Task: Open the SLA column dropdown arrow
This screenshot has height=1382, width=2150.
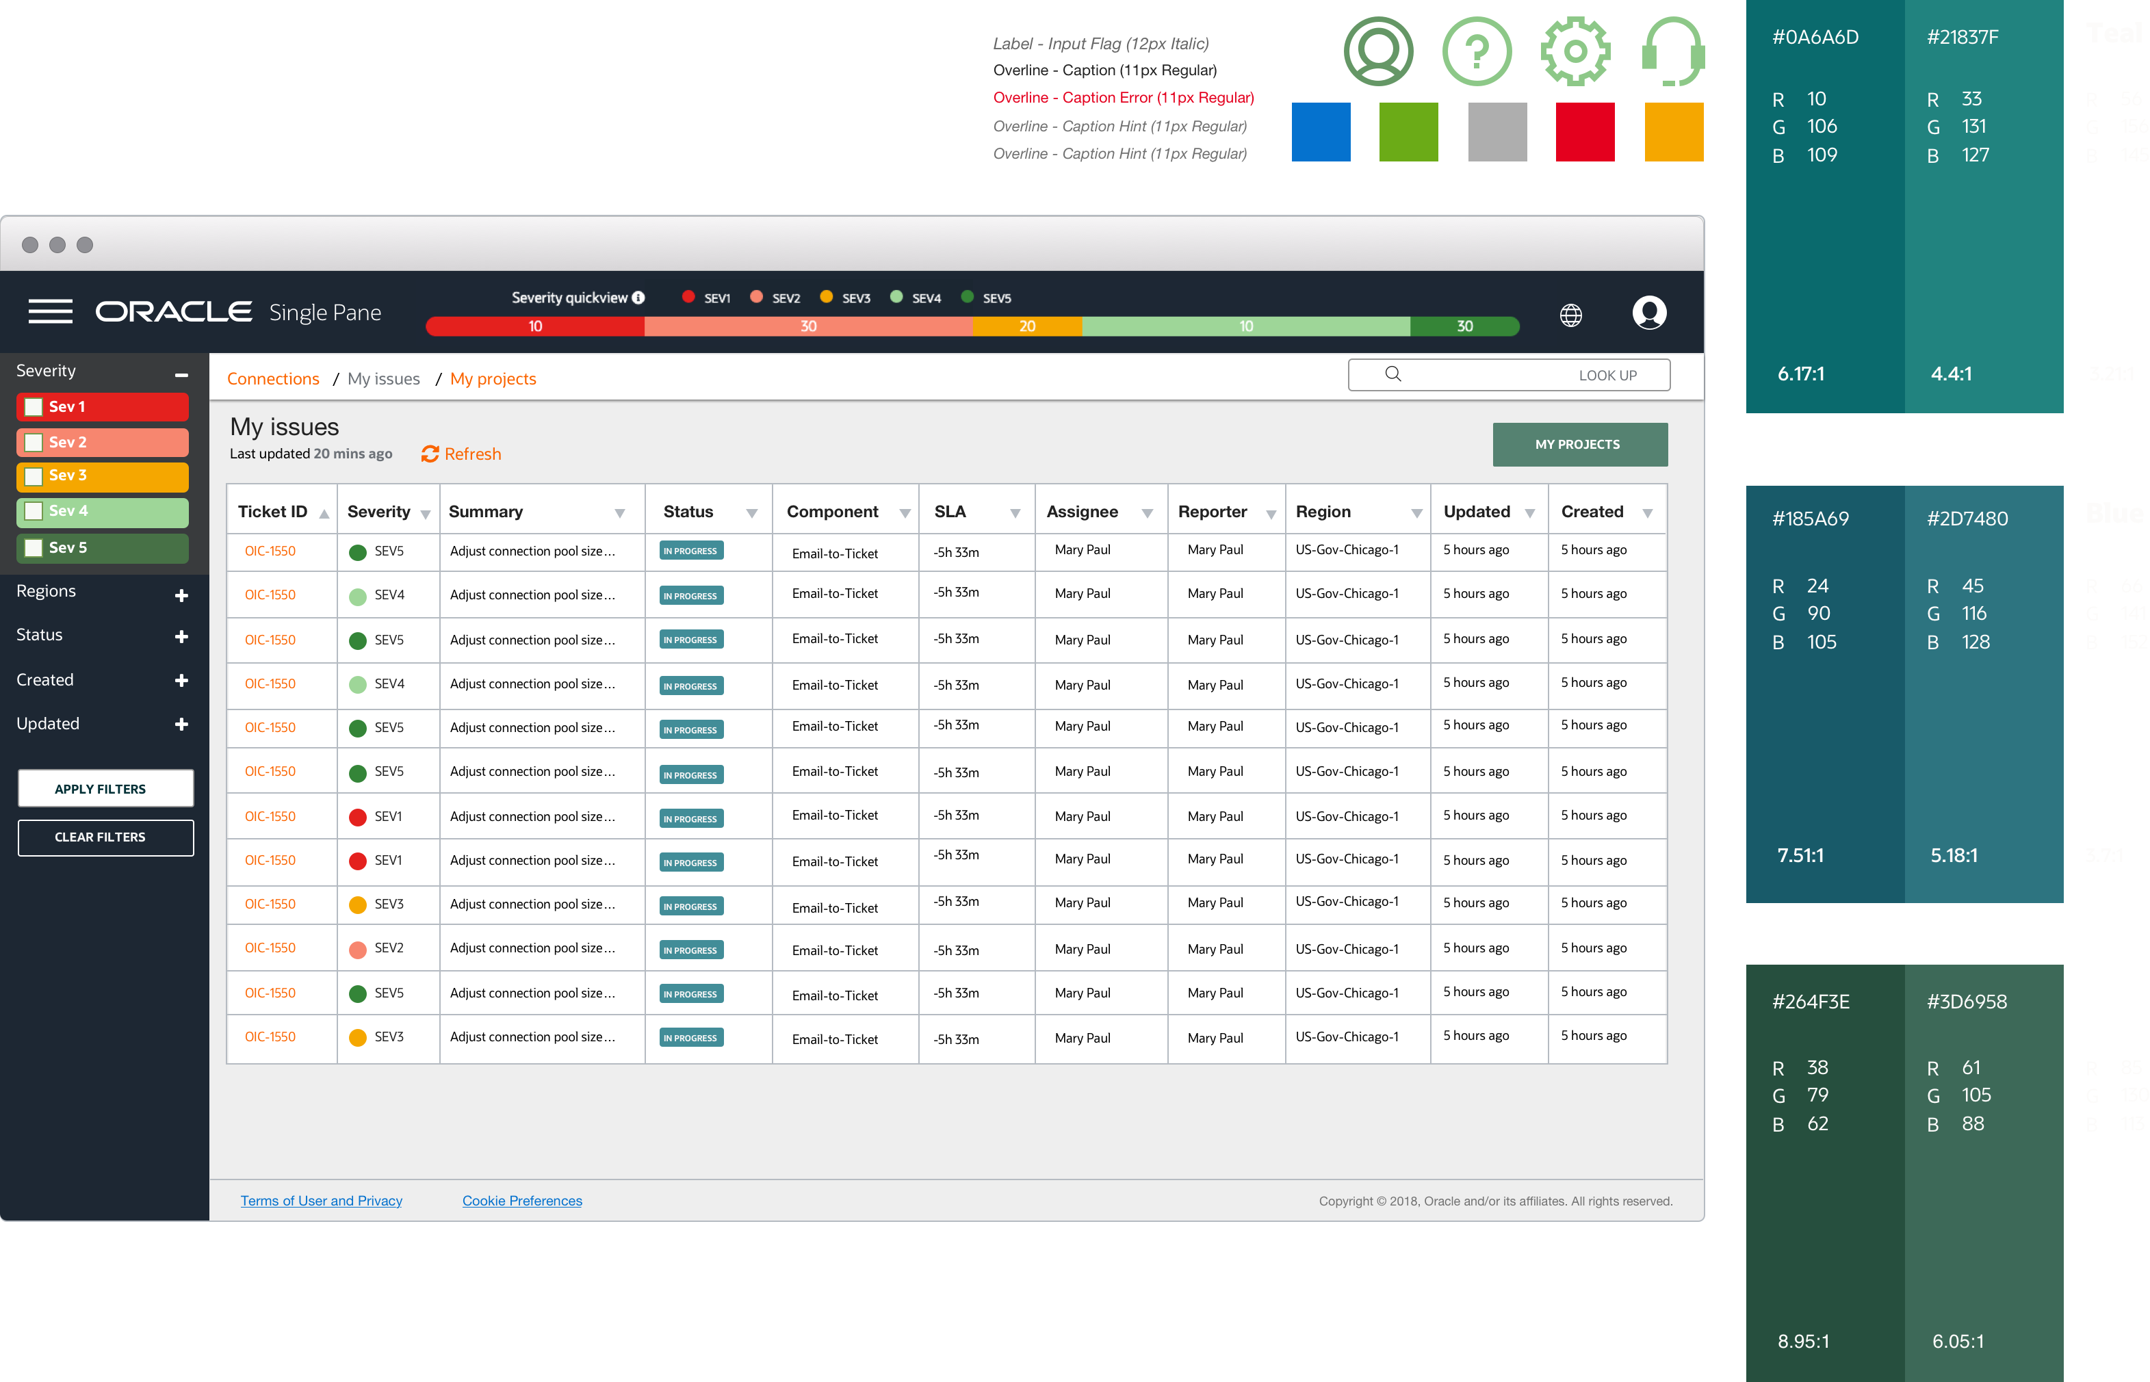Action: (x=1015, y=513)
